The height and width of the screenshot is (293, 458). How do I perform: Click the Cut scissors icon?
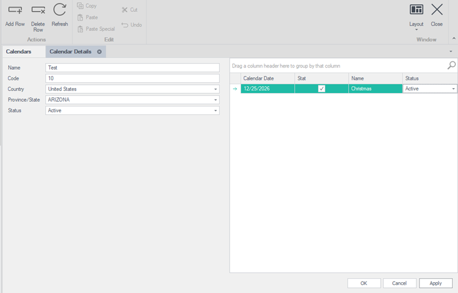(x=124, y=10)
